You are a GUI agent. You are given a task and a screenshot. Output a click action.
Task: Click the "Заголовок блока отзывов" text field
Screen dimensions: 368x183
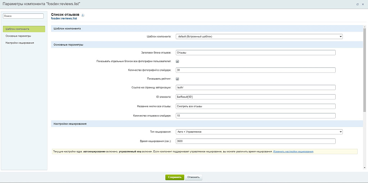(256, 53)
